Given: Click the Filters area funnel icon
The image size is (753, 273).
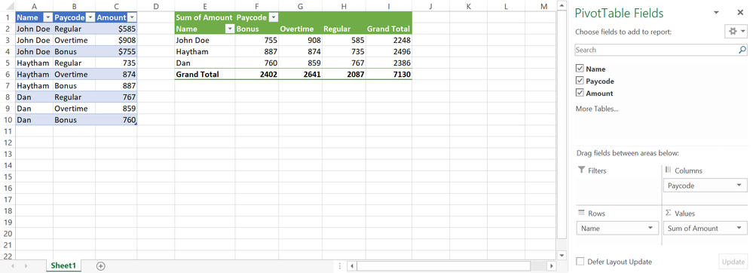Looking at the screenshot, I should (x=582, y=170).
